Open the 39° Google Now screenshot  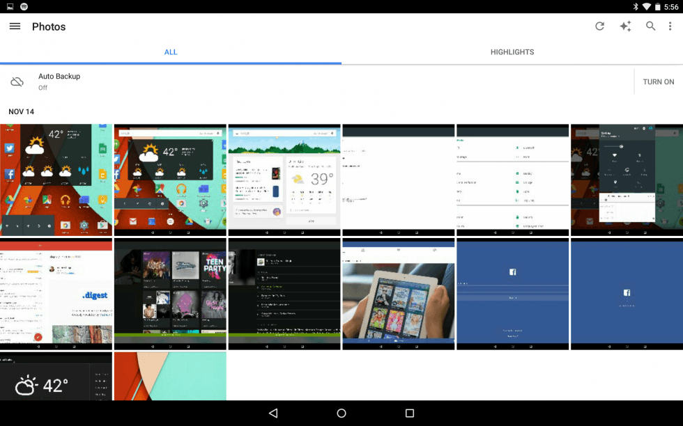point(284,180)
